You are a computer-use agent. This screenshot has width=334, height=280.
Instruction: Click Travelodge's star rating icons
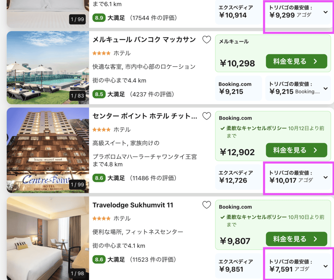pyautogui.click(x=102, y=218)
